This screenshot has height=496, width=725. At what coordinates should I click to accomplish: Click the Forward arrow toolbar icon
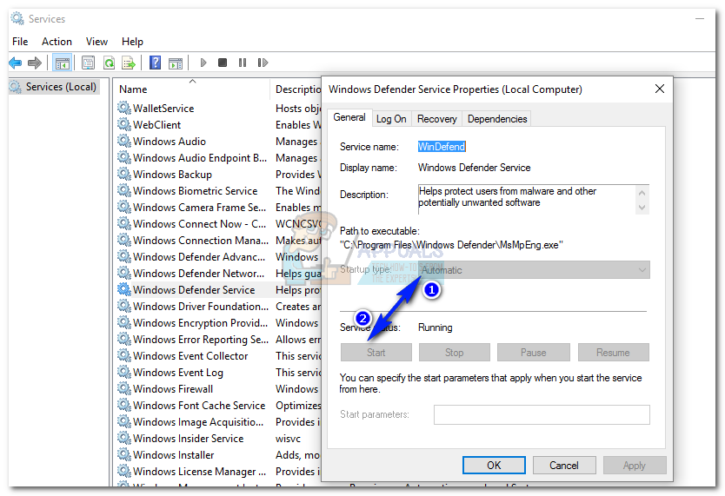pos(35,63)
